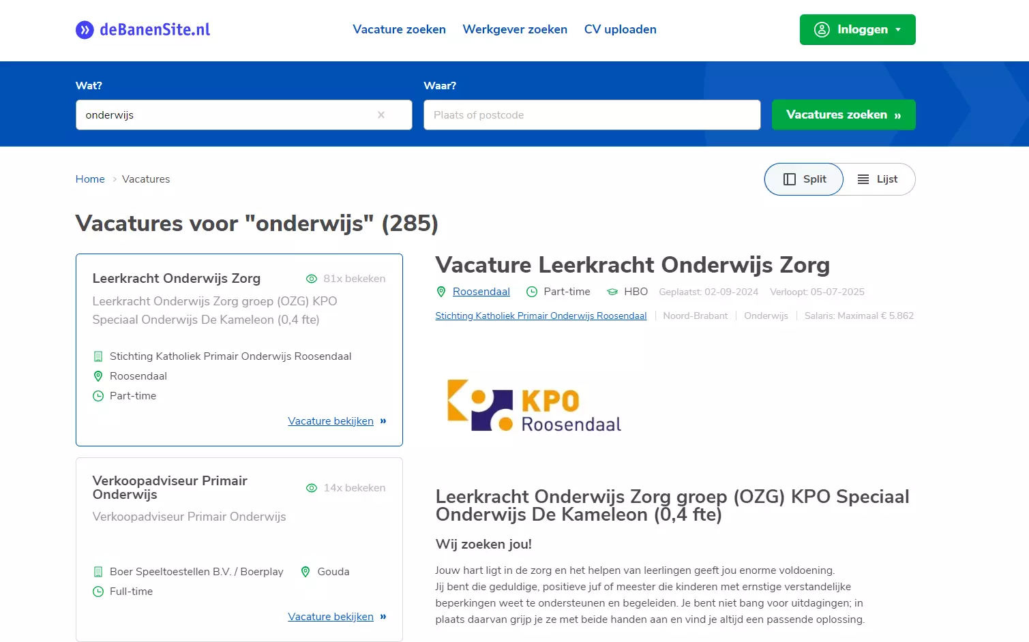This screenshot has width=1029, height=642.
Task: Click the KPO Roosendaal logo image
Action: 534,406
